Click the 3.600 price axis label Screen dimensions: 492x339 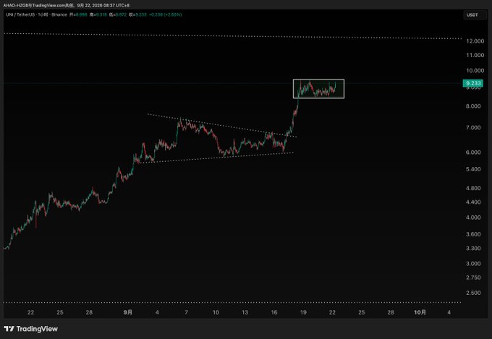(473, 234)
